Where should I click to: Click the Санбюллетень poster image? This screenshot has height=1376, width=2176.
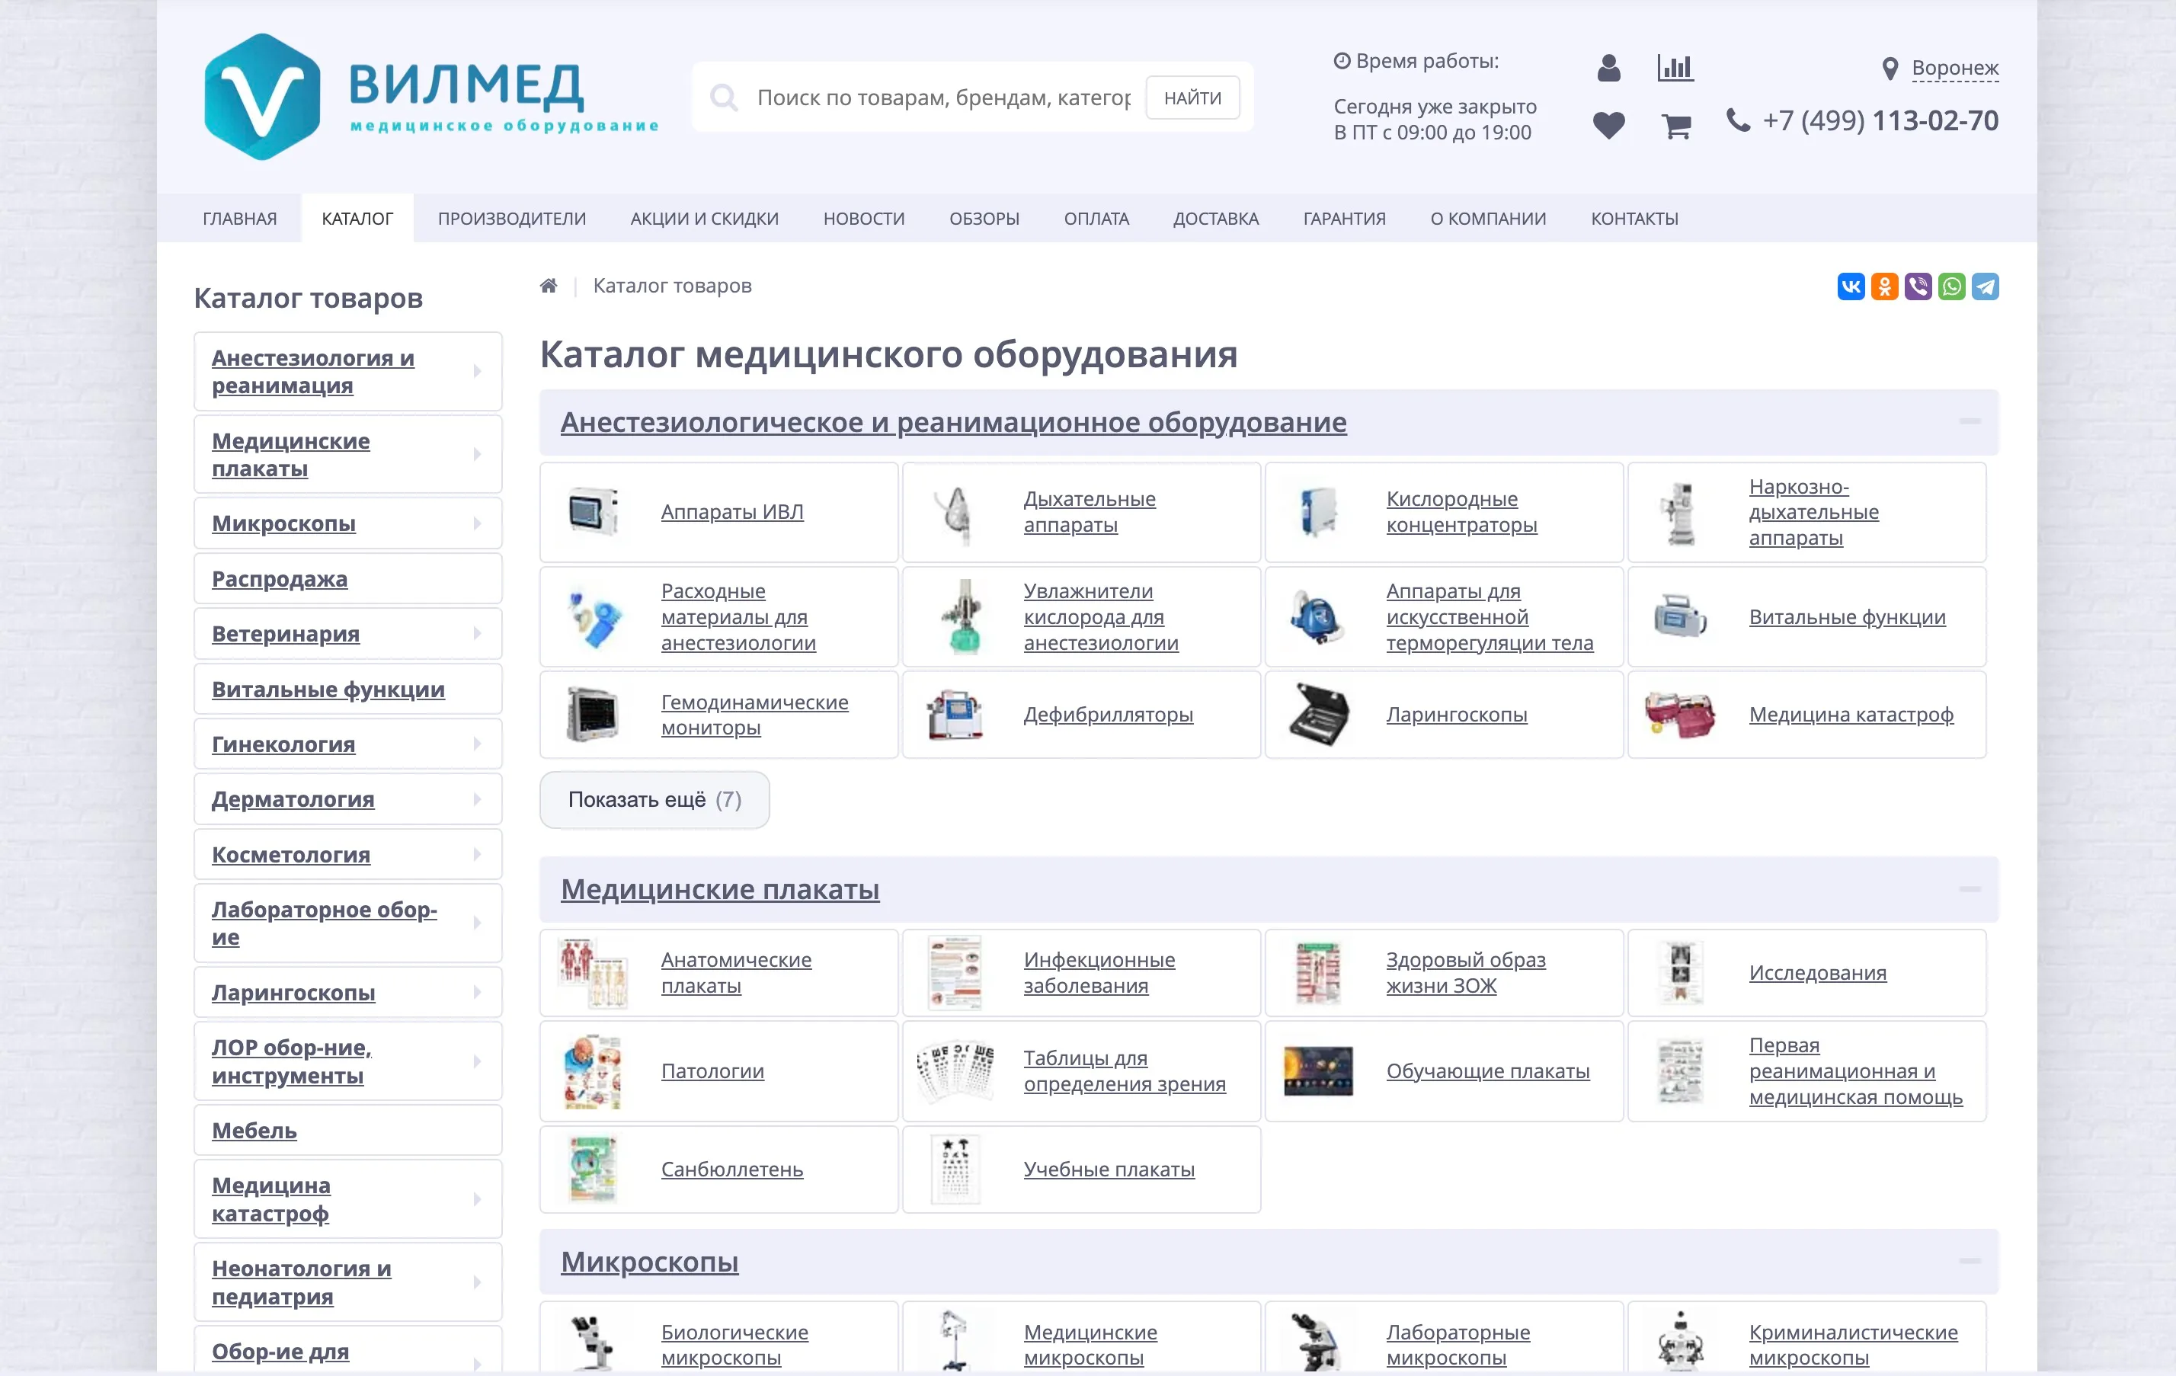coord(593,1169)
